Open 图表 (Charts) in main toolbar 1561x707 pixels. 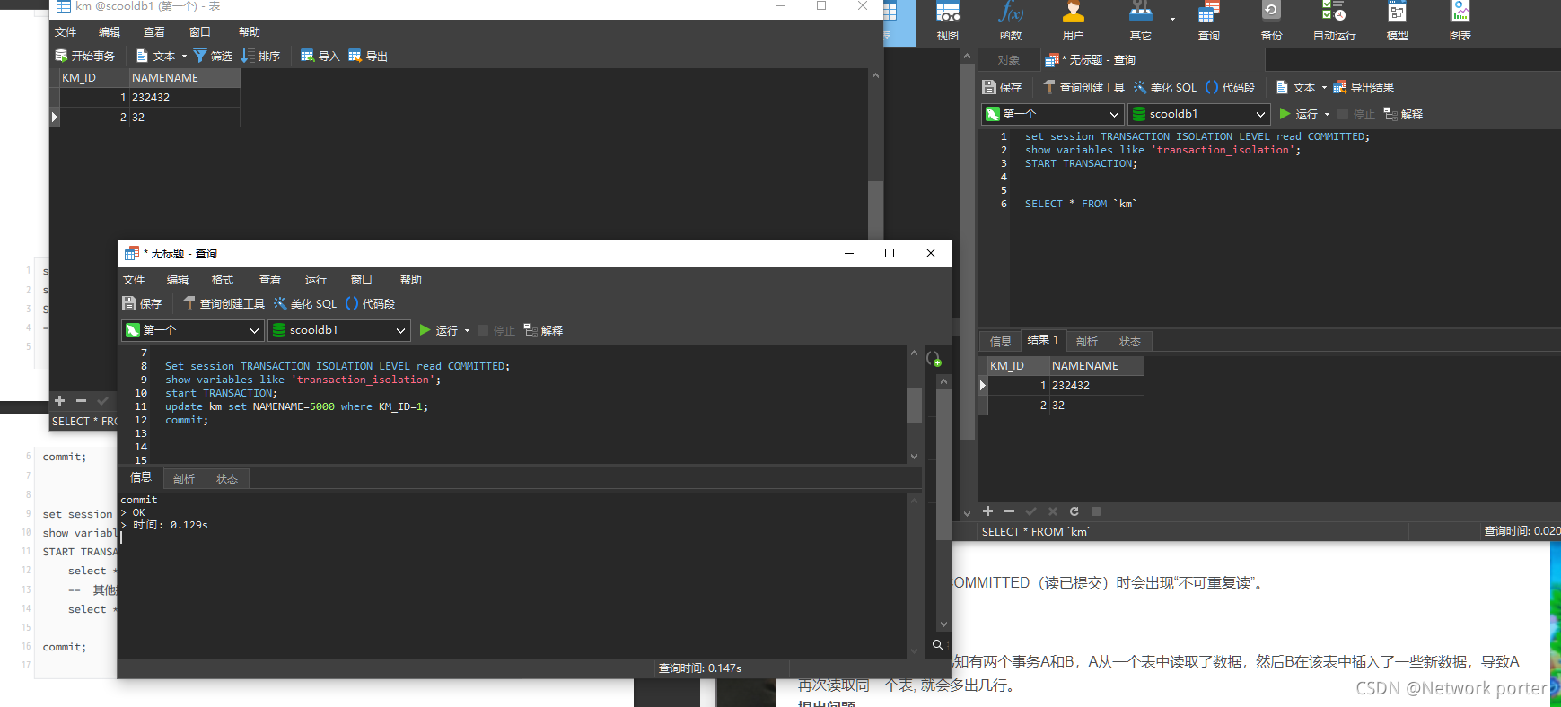click(1460, 22)
